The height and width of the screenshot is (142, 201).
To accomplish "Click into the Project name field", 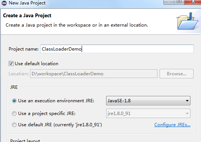I will click(117, 49).
